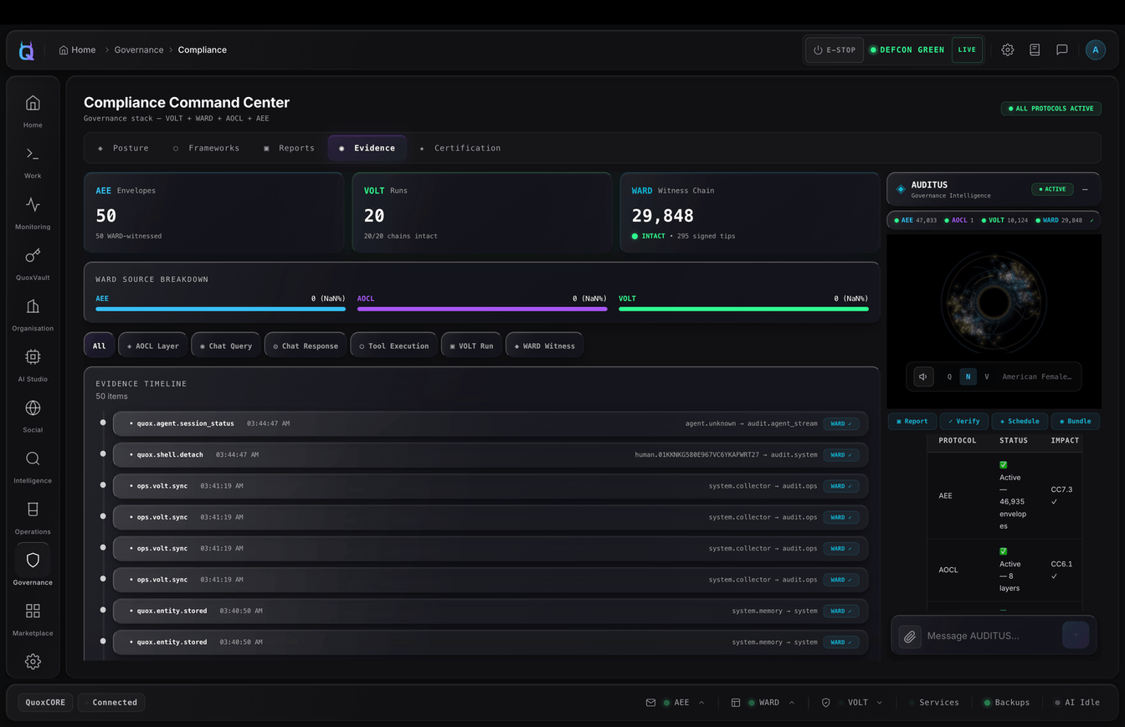Click the E-STOP button
This screenshot has width=1125, height=727.
[x=835, y=50]
